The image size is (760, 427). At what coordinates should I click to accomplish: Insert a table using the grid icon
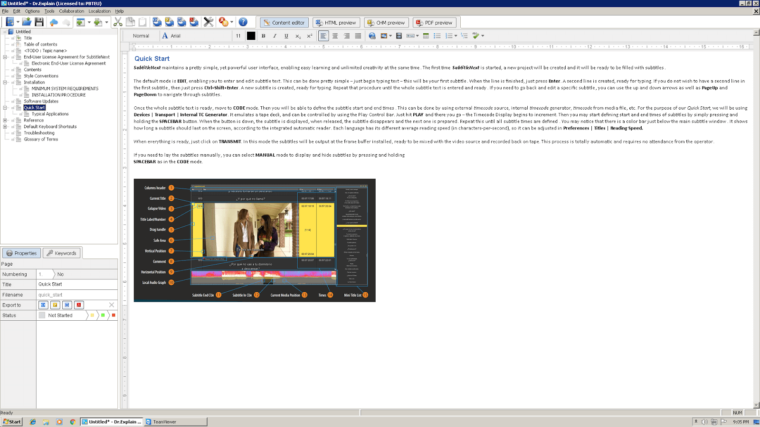click(x=426, y=36)
